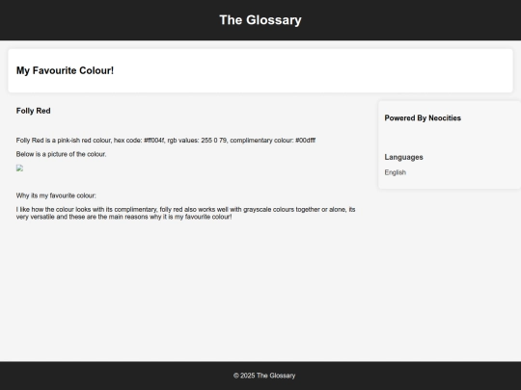Click the My Favourite Colour! heading

click(x=66, y=70)
